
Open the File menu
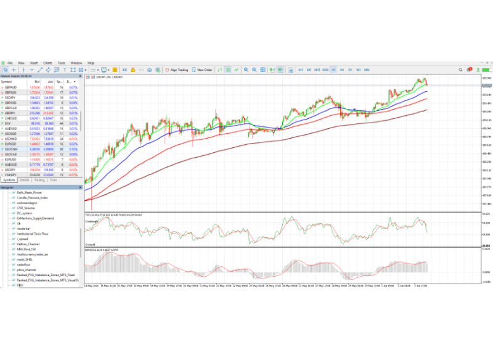pos(10,63)
